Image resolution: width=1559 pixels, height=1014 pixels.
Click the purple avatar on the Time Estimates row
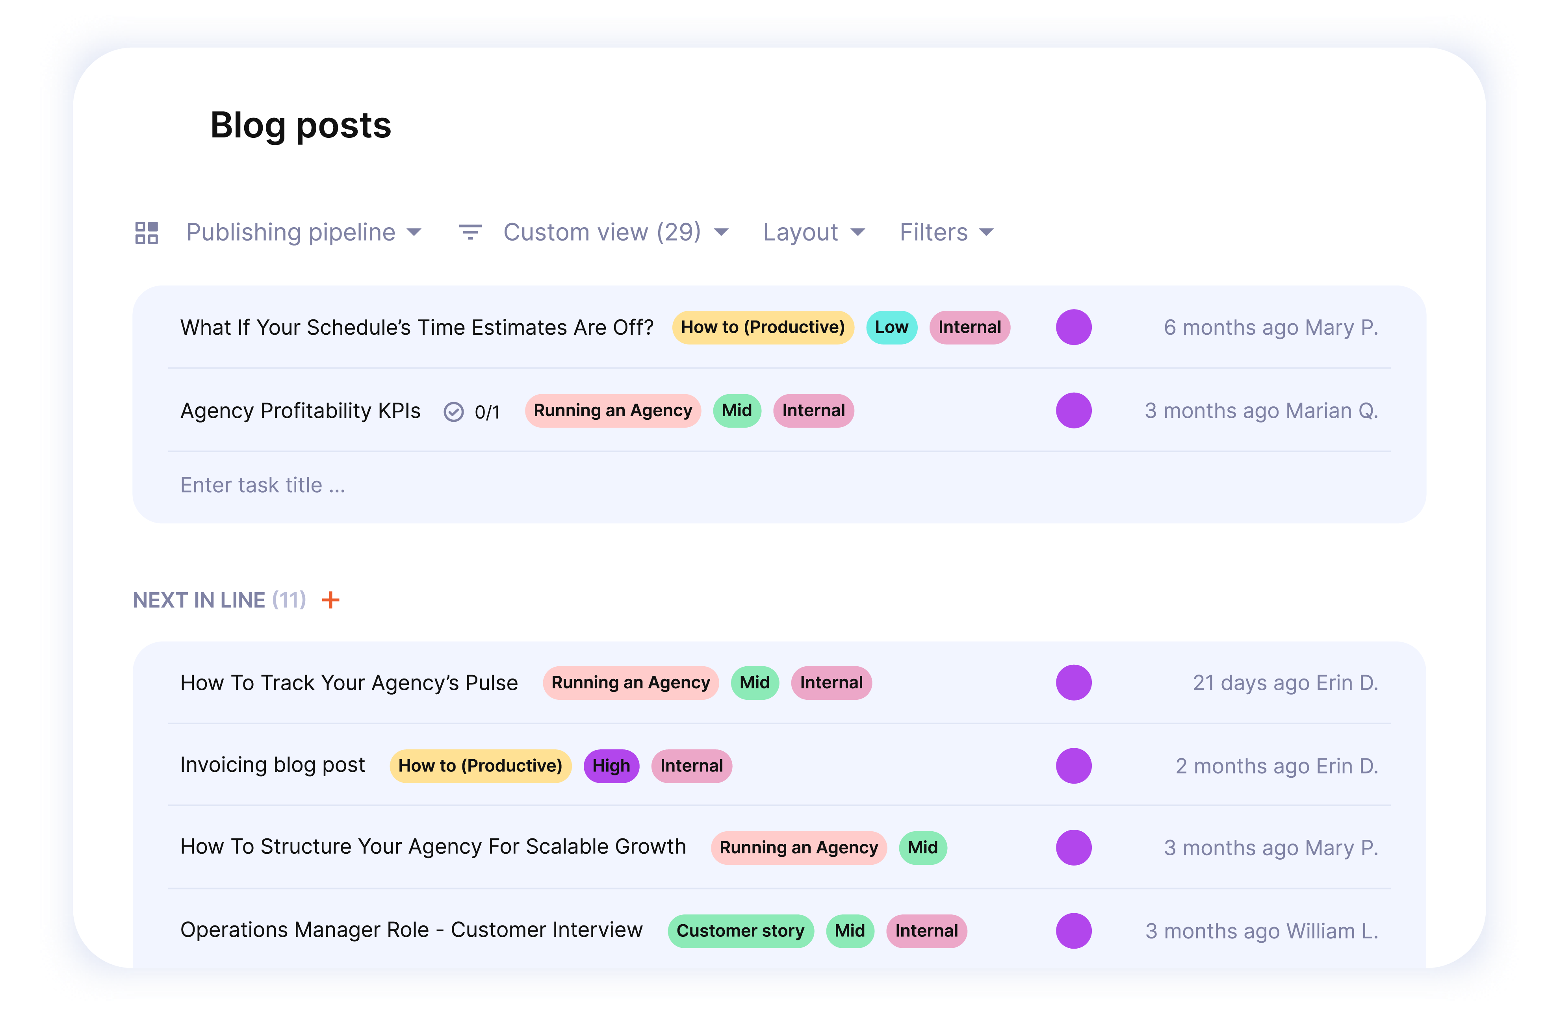click(x=1074, y=327)
